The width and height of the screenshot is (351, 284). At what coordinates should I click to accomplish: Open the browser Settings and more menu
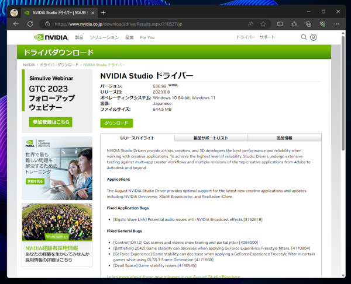(x=336, y=24)
